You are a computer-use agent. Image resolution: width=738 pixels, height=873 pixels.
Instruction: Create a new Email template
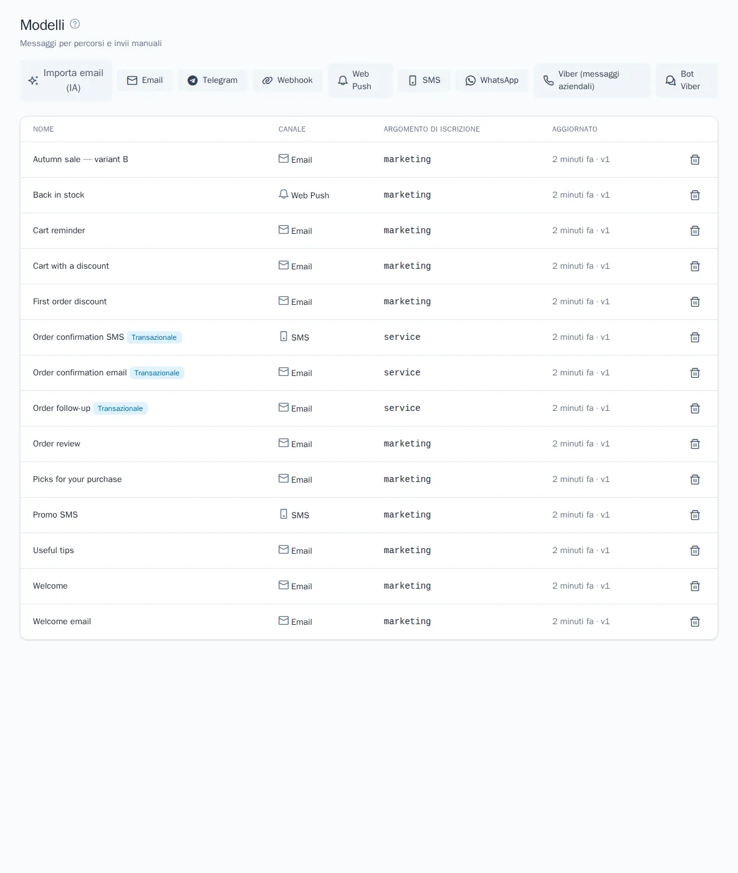(145, 80)
